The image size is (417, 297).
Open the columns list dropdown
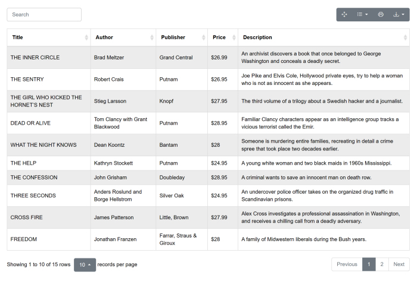362,14
